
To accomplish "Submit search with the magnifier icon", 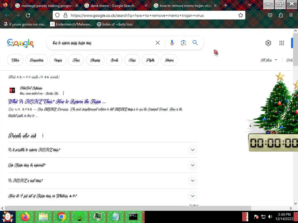I will tap(195, 43).
